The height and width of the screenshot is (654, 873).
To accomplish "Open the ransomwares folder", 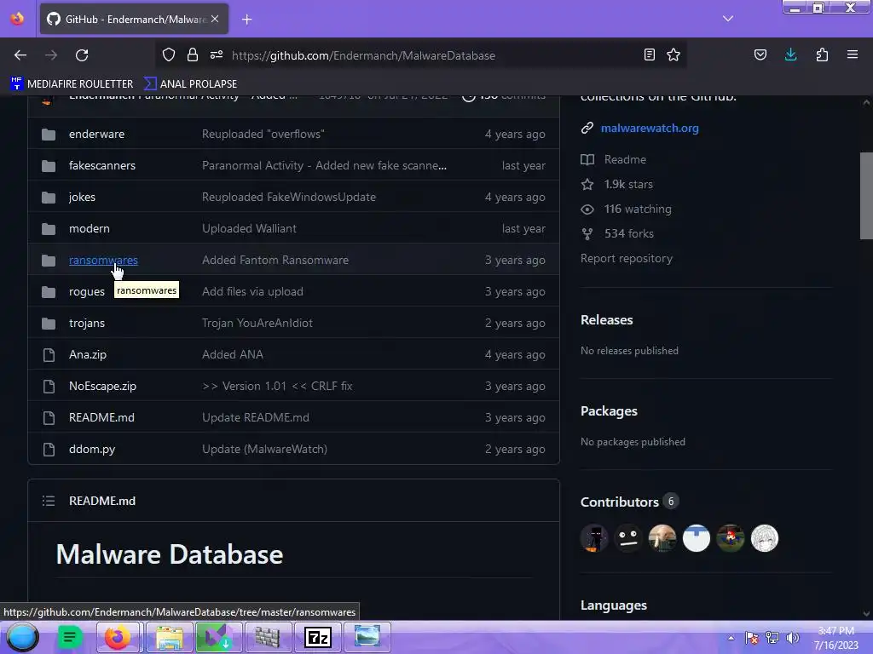I will 103,261.
